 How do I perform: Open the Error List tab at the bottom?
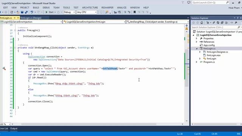coord(4,128)
